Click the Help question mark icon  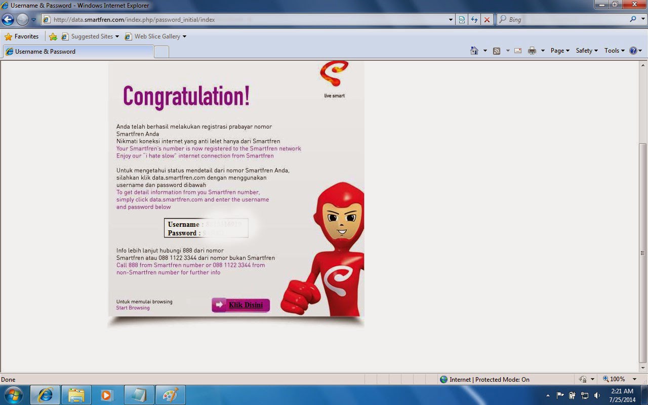coord(633,51)
